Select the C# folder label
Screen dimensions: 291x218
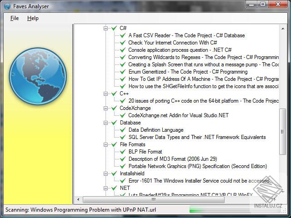coord(123,28)
